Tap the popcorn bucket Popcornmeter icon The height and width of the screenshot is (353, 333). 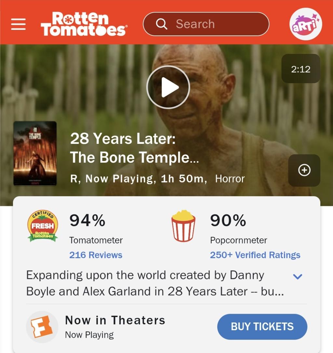pyautogui.click(x=183, y=226)
